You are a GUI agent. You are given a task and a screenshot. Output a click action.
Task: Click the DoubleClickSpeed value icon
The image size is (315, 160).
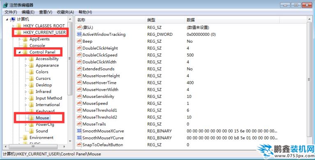[79, 55]
